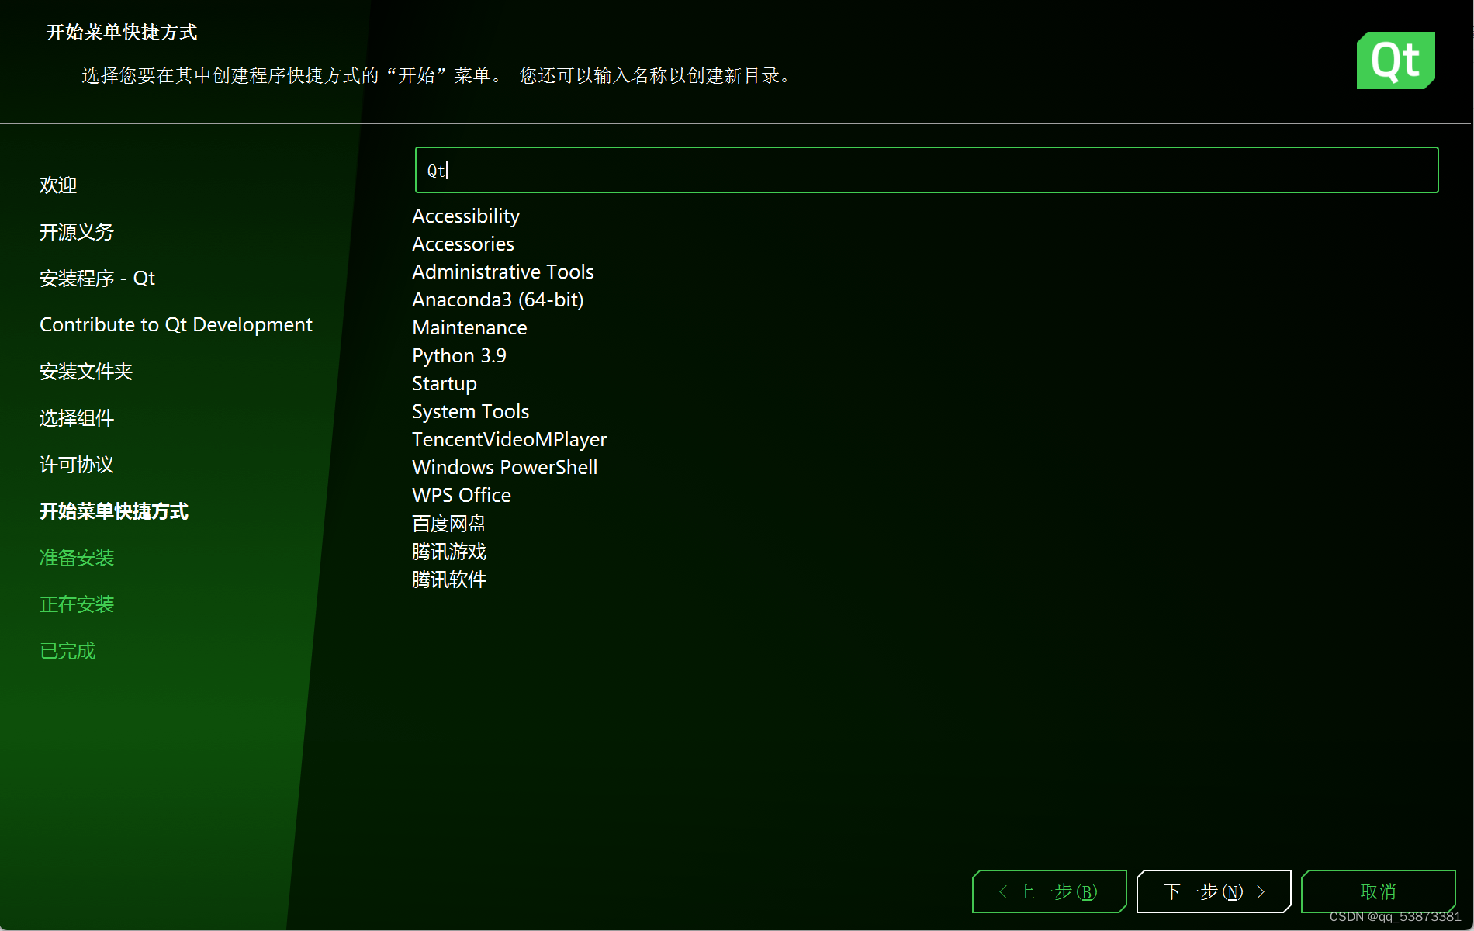Choose 腾讯游戏 in the folder list
Viewport: 1474px width, 931px height.
448,552
